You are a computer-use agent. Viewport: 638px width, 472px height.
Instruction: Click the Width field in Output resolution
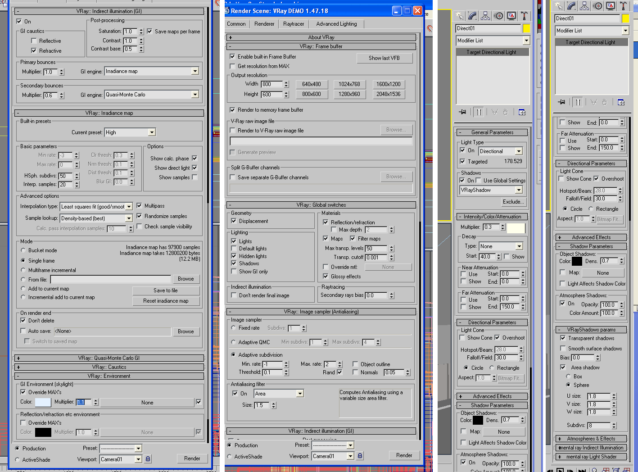point(272,84)
